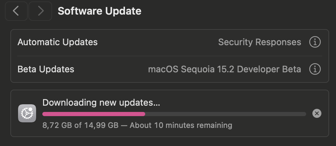
Task: Click the Downloading new updates… heading
Action: point(101,103)
